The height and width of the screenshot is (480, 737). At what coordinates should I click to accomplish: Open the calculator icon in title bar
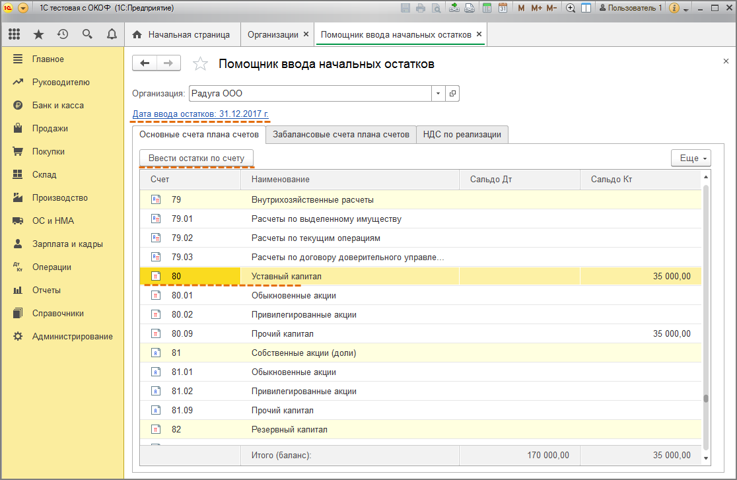point(487,8)
